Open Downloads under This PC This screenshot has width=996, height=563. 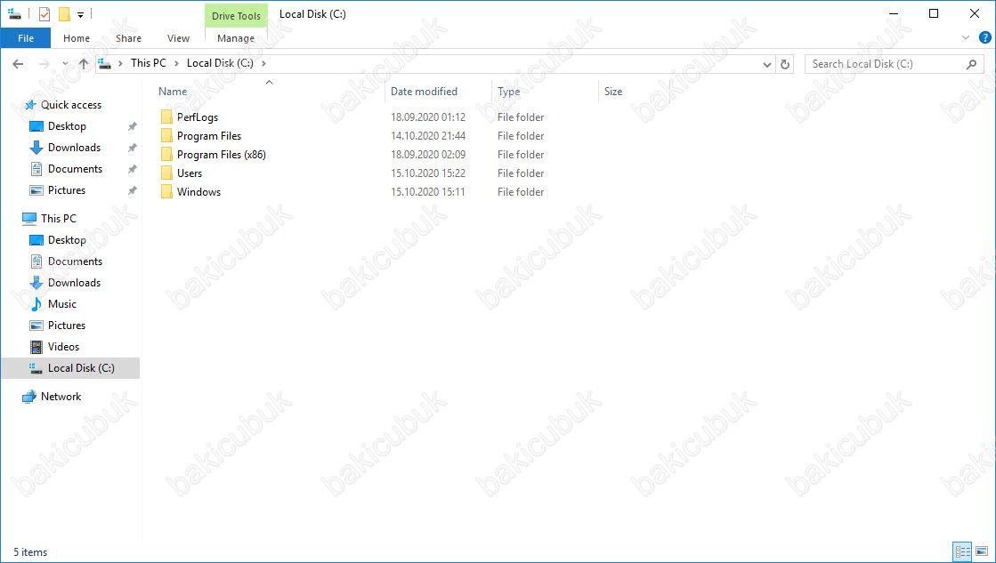pos(74,283)
